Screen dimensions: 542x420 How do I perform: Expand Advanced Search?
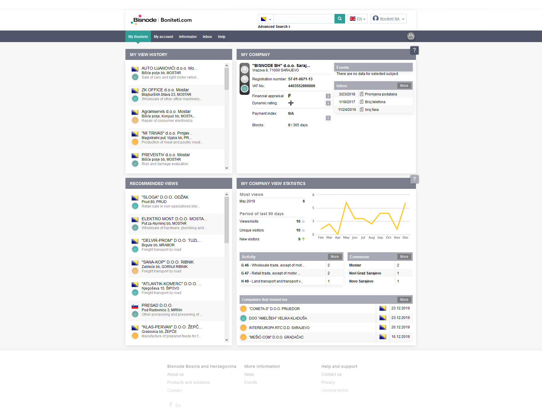point(274,27)
